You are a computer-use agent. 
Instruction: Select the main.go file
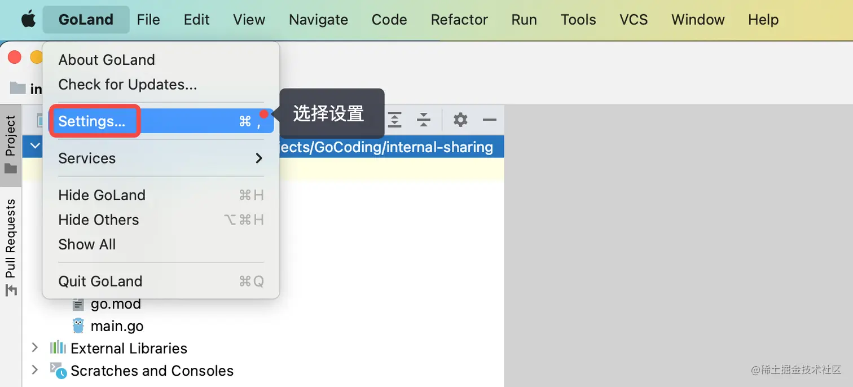117,326
